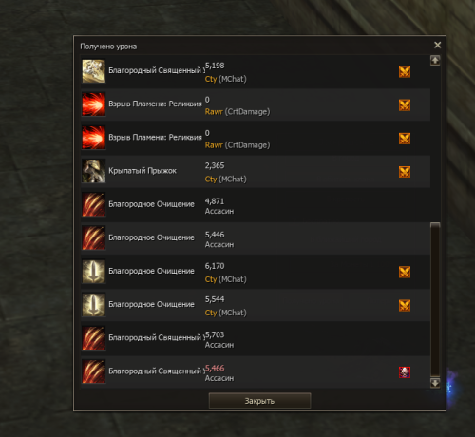Image resolution: width=475 pixels, height=437 pixels.
Task: Select the Благородное Очищение row with 5,446 damage
Action: (256, 238)
